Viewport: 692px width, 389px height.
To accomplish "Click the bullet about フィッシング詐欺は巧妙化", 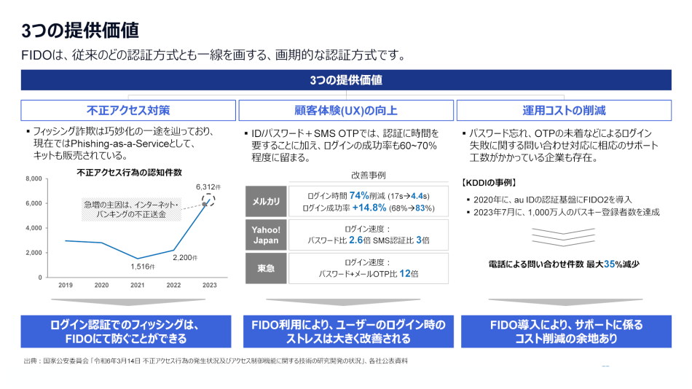I will point(120,144).
